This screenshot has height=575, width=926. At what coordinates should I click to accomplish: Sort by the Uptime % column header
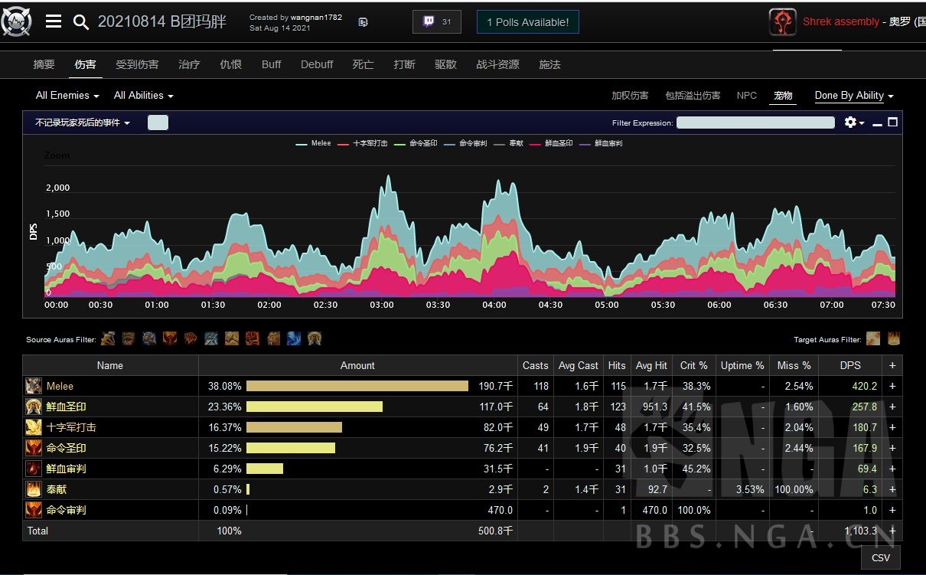(x=743, y=365)
